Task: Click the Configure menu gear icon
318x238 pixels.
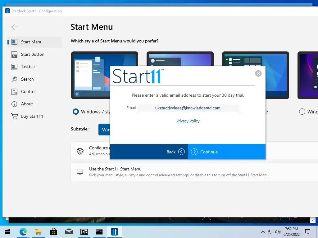Action: [80, 151]
